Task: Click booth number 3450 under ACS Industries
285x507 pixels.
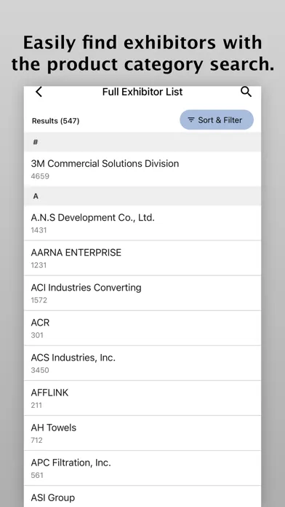Action: [x=40, y=370]
